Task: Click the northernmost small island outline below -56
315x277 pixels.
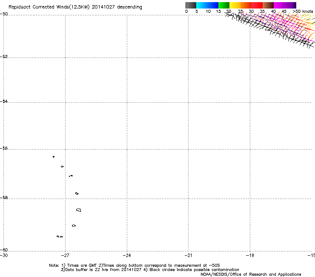Action: click(x=54, y=156)
